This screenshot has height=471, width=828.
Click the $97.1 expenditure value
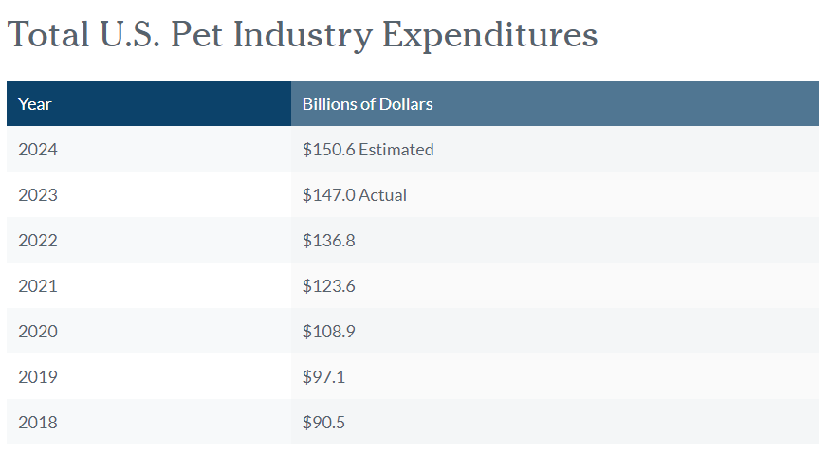click(x=324, y=377)
